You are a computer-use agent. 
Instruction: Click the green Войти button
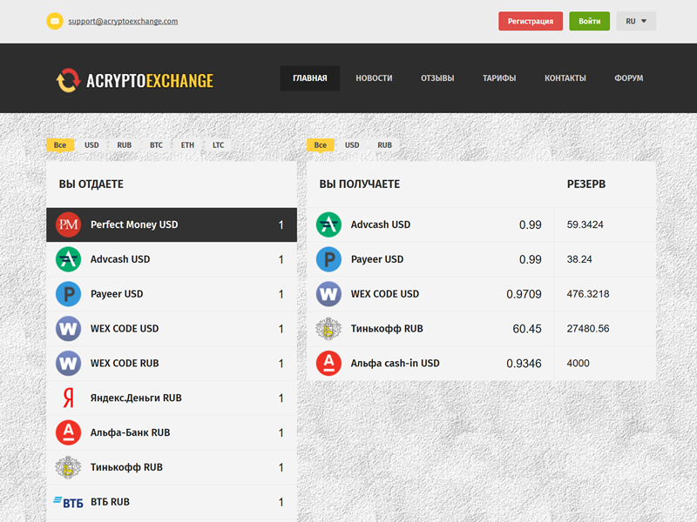coord(590,21)
